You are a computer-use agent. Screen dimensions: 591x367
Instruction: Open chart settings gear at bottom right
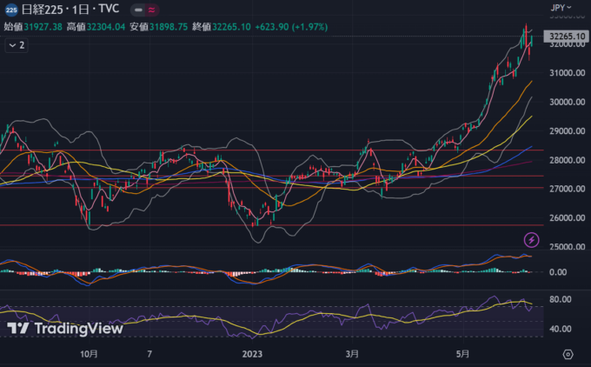pos(568,355)
